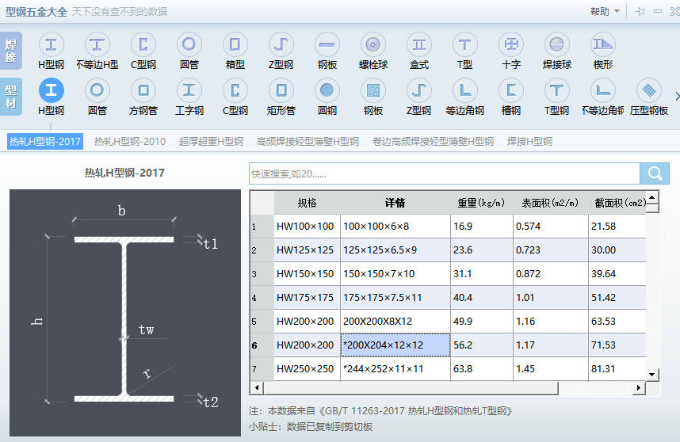Pin the window with the pushpin icon
The height and width of the screenshot is (442, 680).
click(640, 12)
